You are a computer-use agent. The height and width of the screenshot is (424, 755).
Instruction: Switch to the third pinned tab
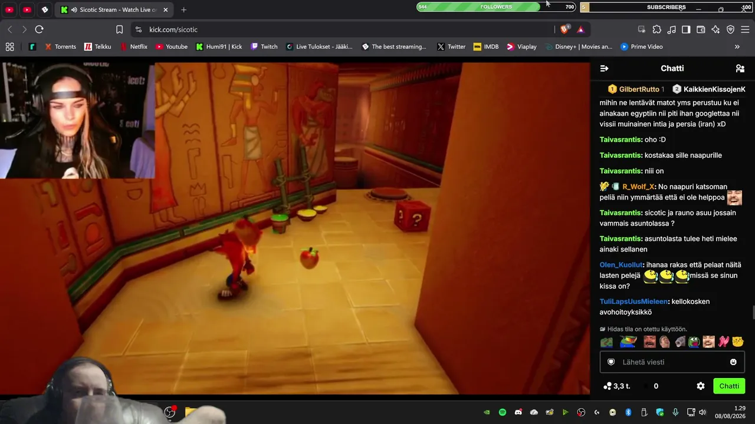pos(45,10)
